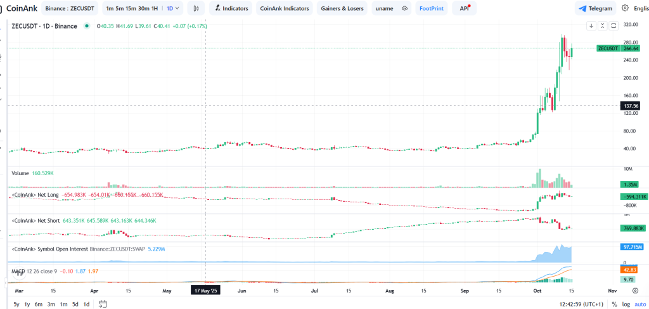The width and height of the screenshot is (649, 309).
Task: Click the MACD 12 26 close 9 legend
Action: pyautogui.click(x=34, y=271)
